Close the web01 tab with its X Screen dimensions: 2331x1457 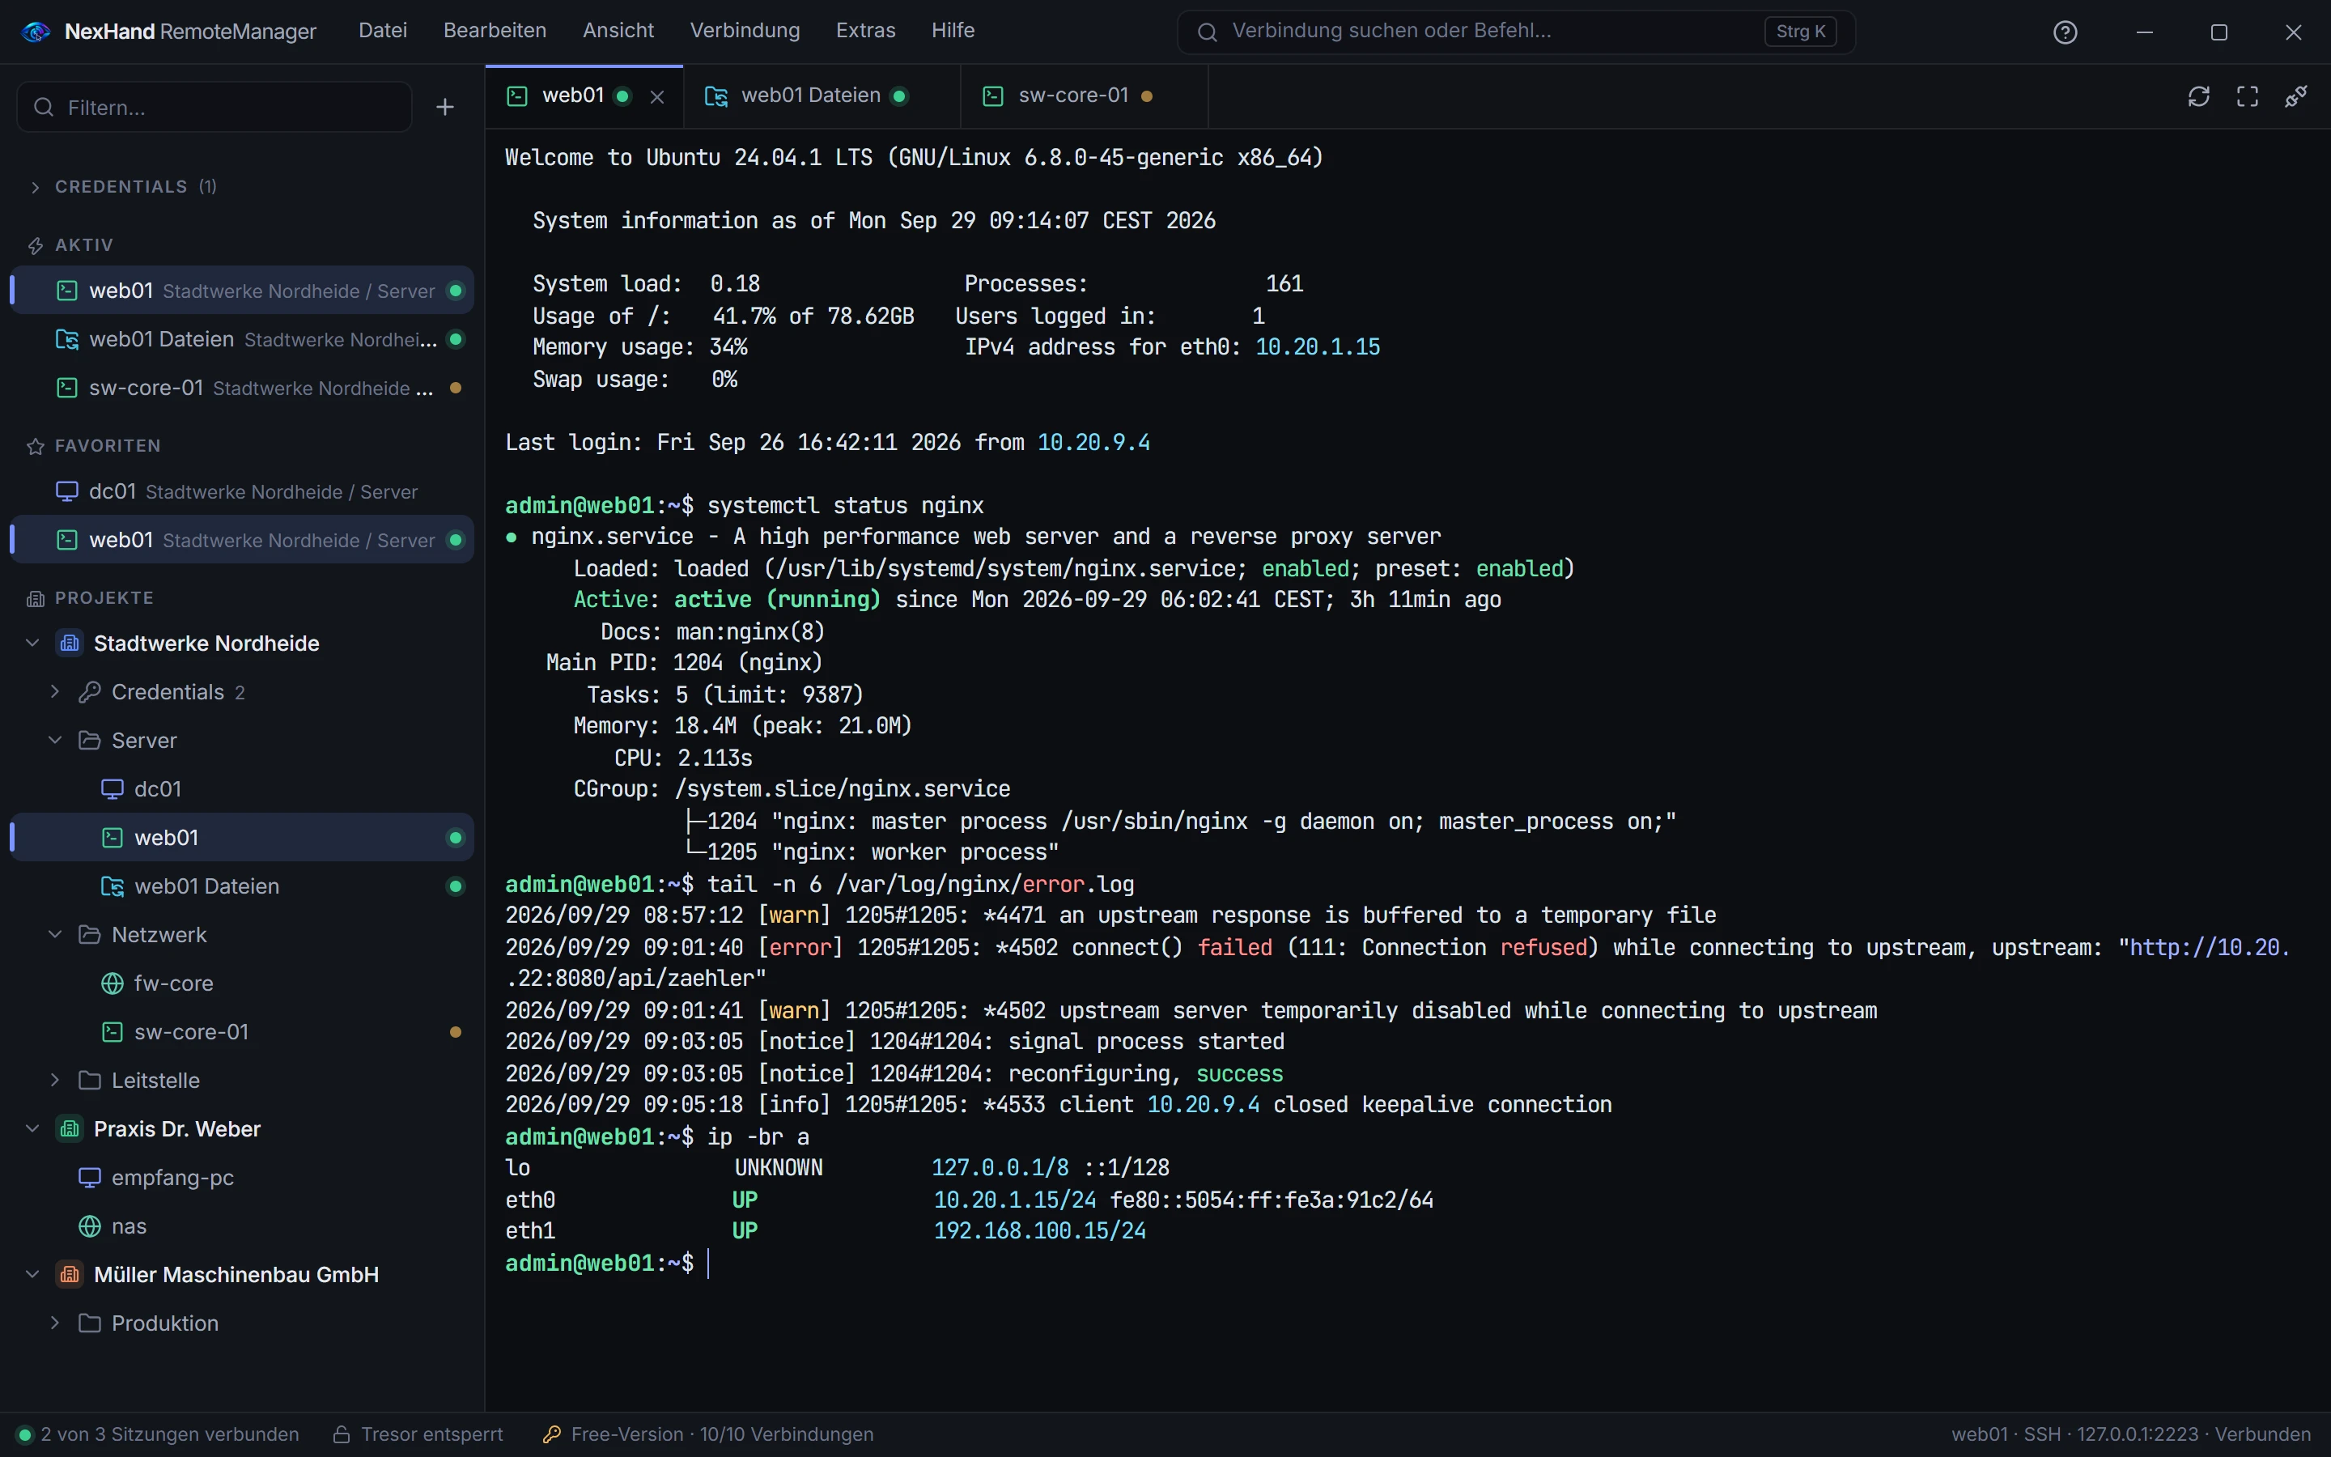[657, 96]
